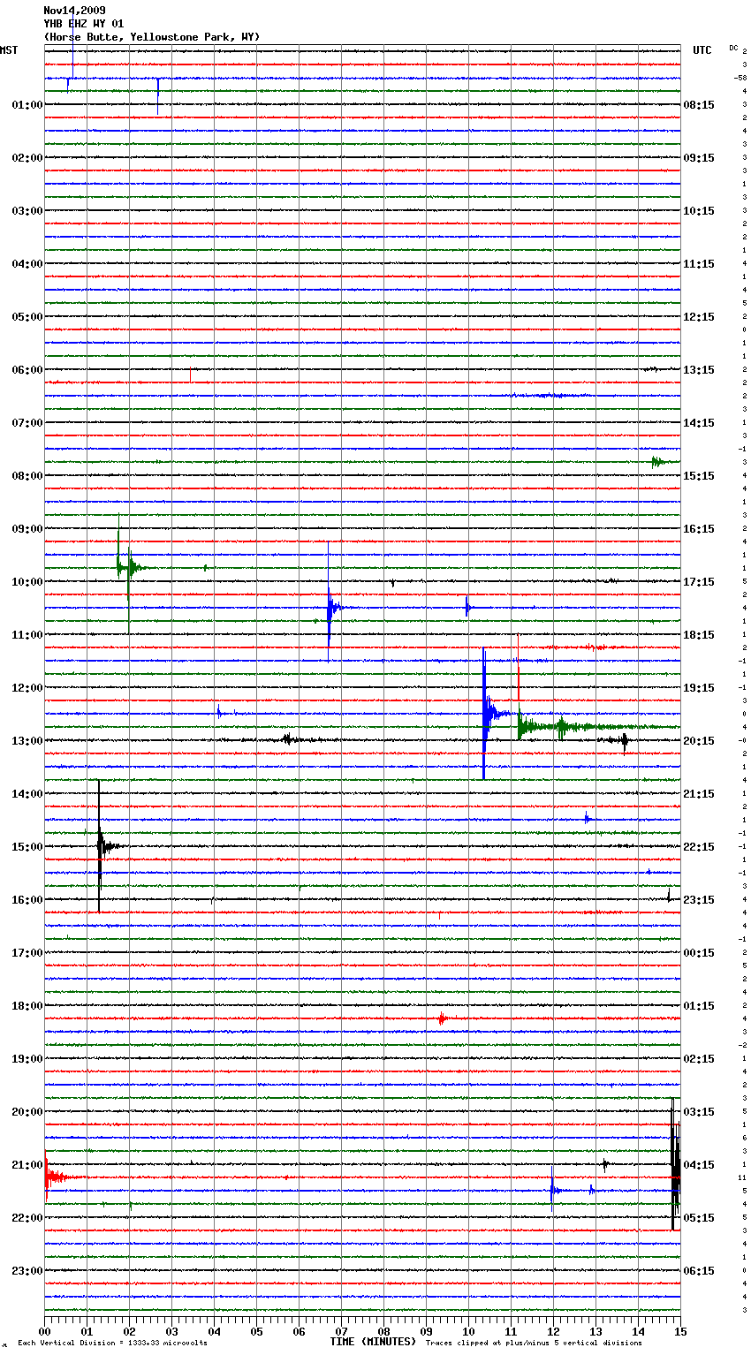Click the "19:15" UTC time label
Image resolution: width=751 pixels, height=1355 pixels.
pyautogui.click(x=699, y=688)
